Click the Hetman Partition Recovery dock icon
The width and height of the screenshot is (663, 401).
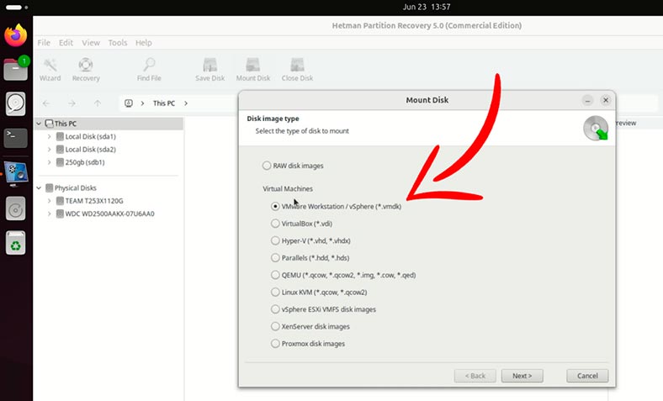click(x=16, y=173)
